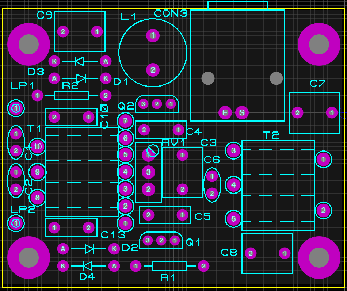Click pin 10 of transformer T1
The image size is (347, 291).
pos(37,147)
